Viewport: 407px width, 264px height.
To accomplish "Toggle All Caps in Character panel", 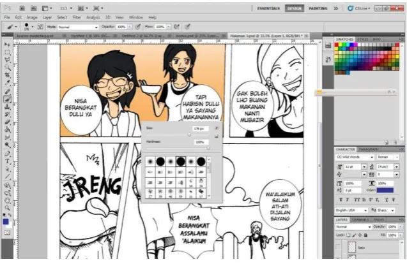I will pyautogui.click(x=357, y=200).
